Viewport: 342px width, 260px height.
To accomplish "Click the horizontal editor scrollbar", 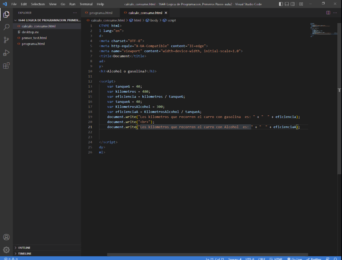I will point(207,255).
